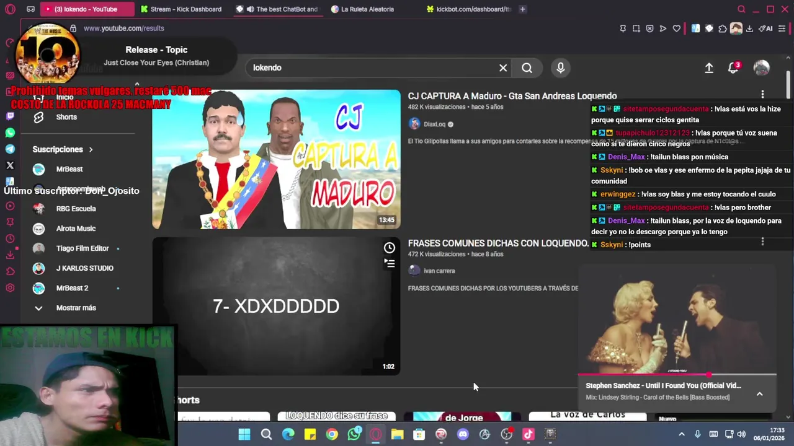The image size is (794, 446).
Task: Click the page vertical scrollbar
Action: click(789, 84)
